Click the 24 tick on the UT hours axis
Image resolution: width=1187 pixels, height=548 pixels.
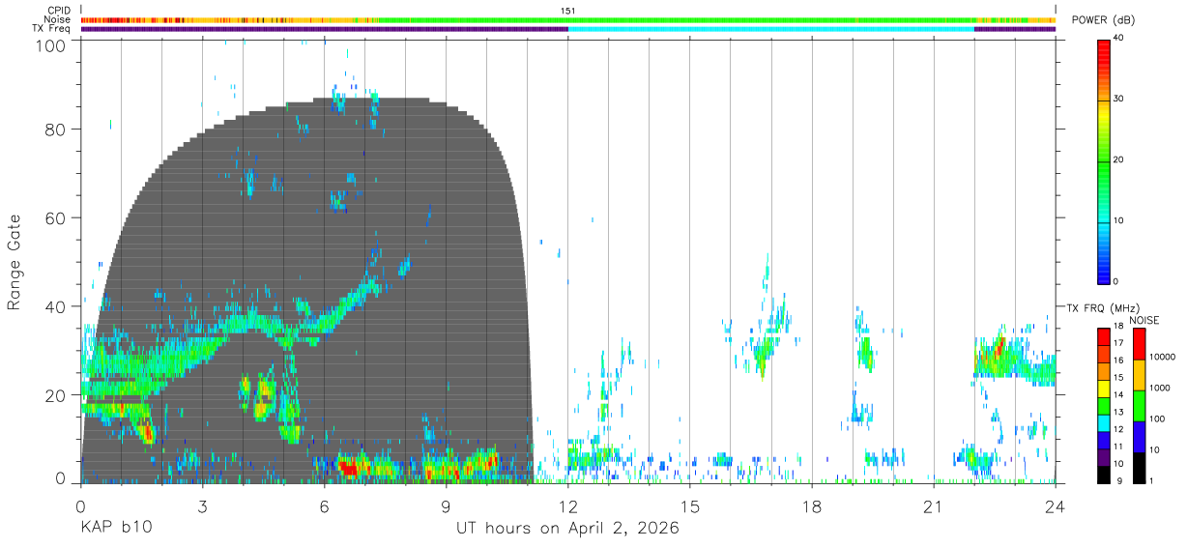[1056, 507]
